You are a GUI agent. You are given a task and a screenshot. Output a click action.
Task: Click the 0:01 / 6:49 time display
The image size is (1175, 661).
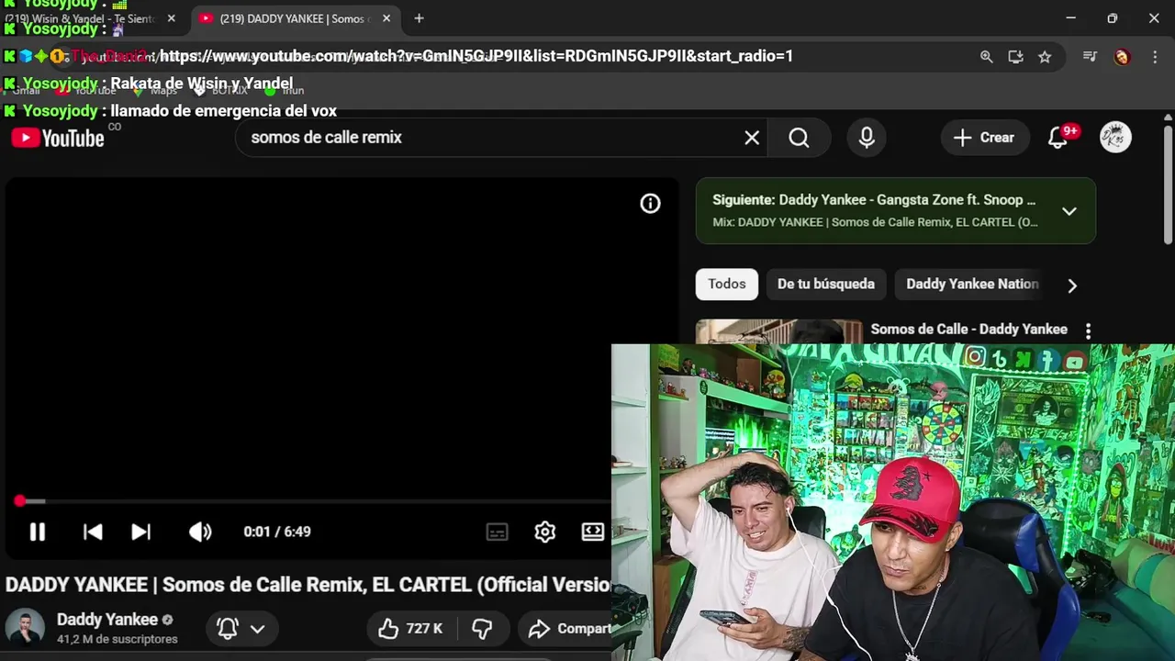(x=277, y=532)
